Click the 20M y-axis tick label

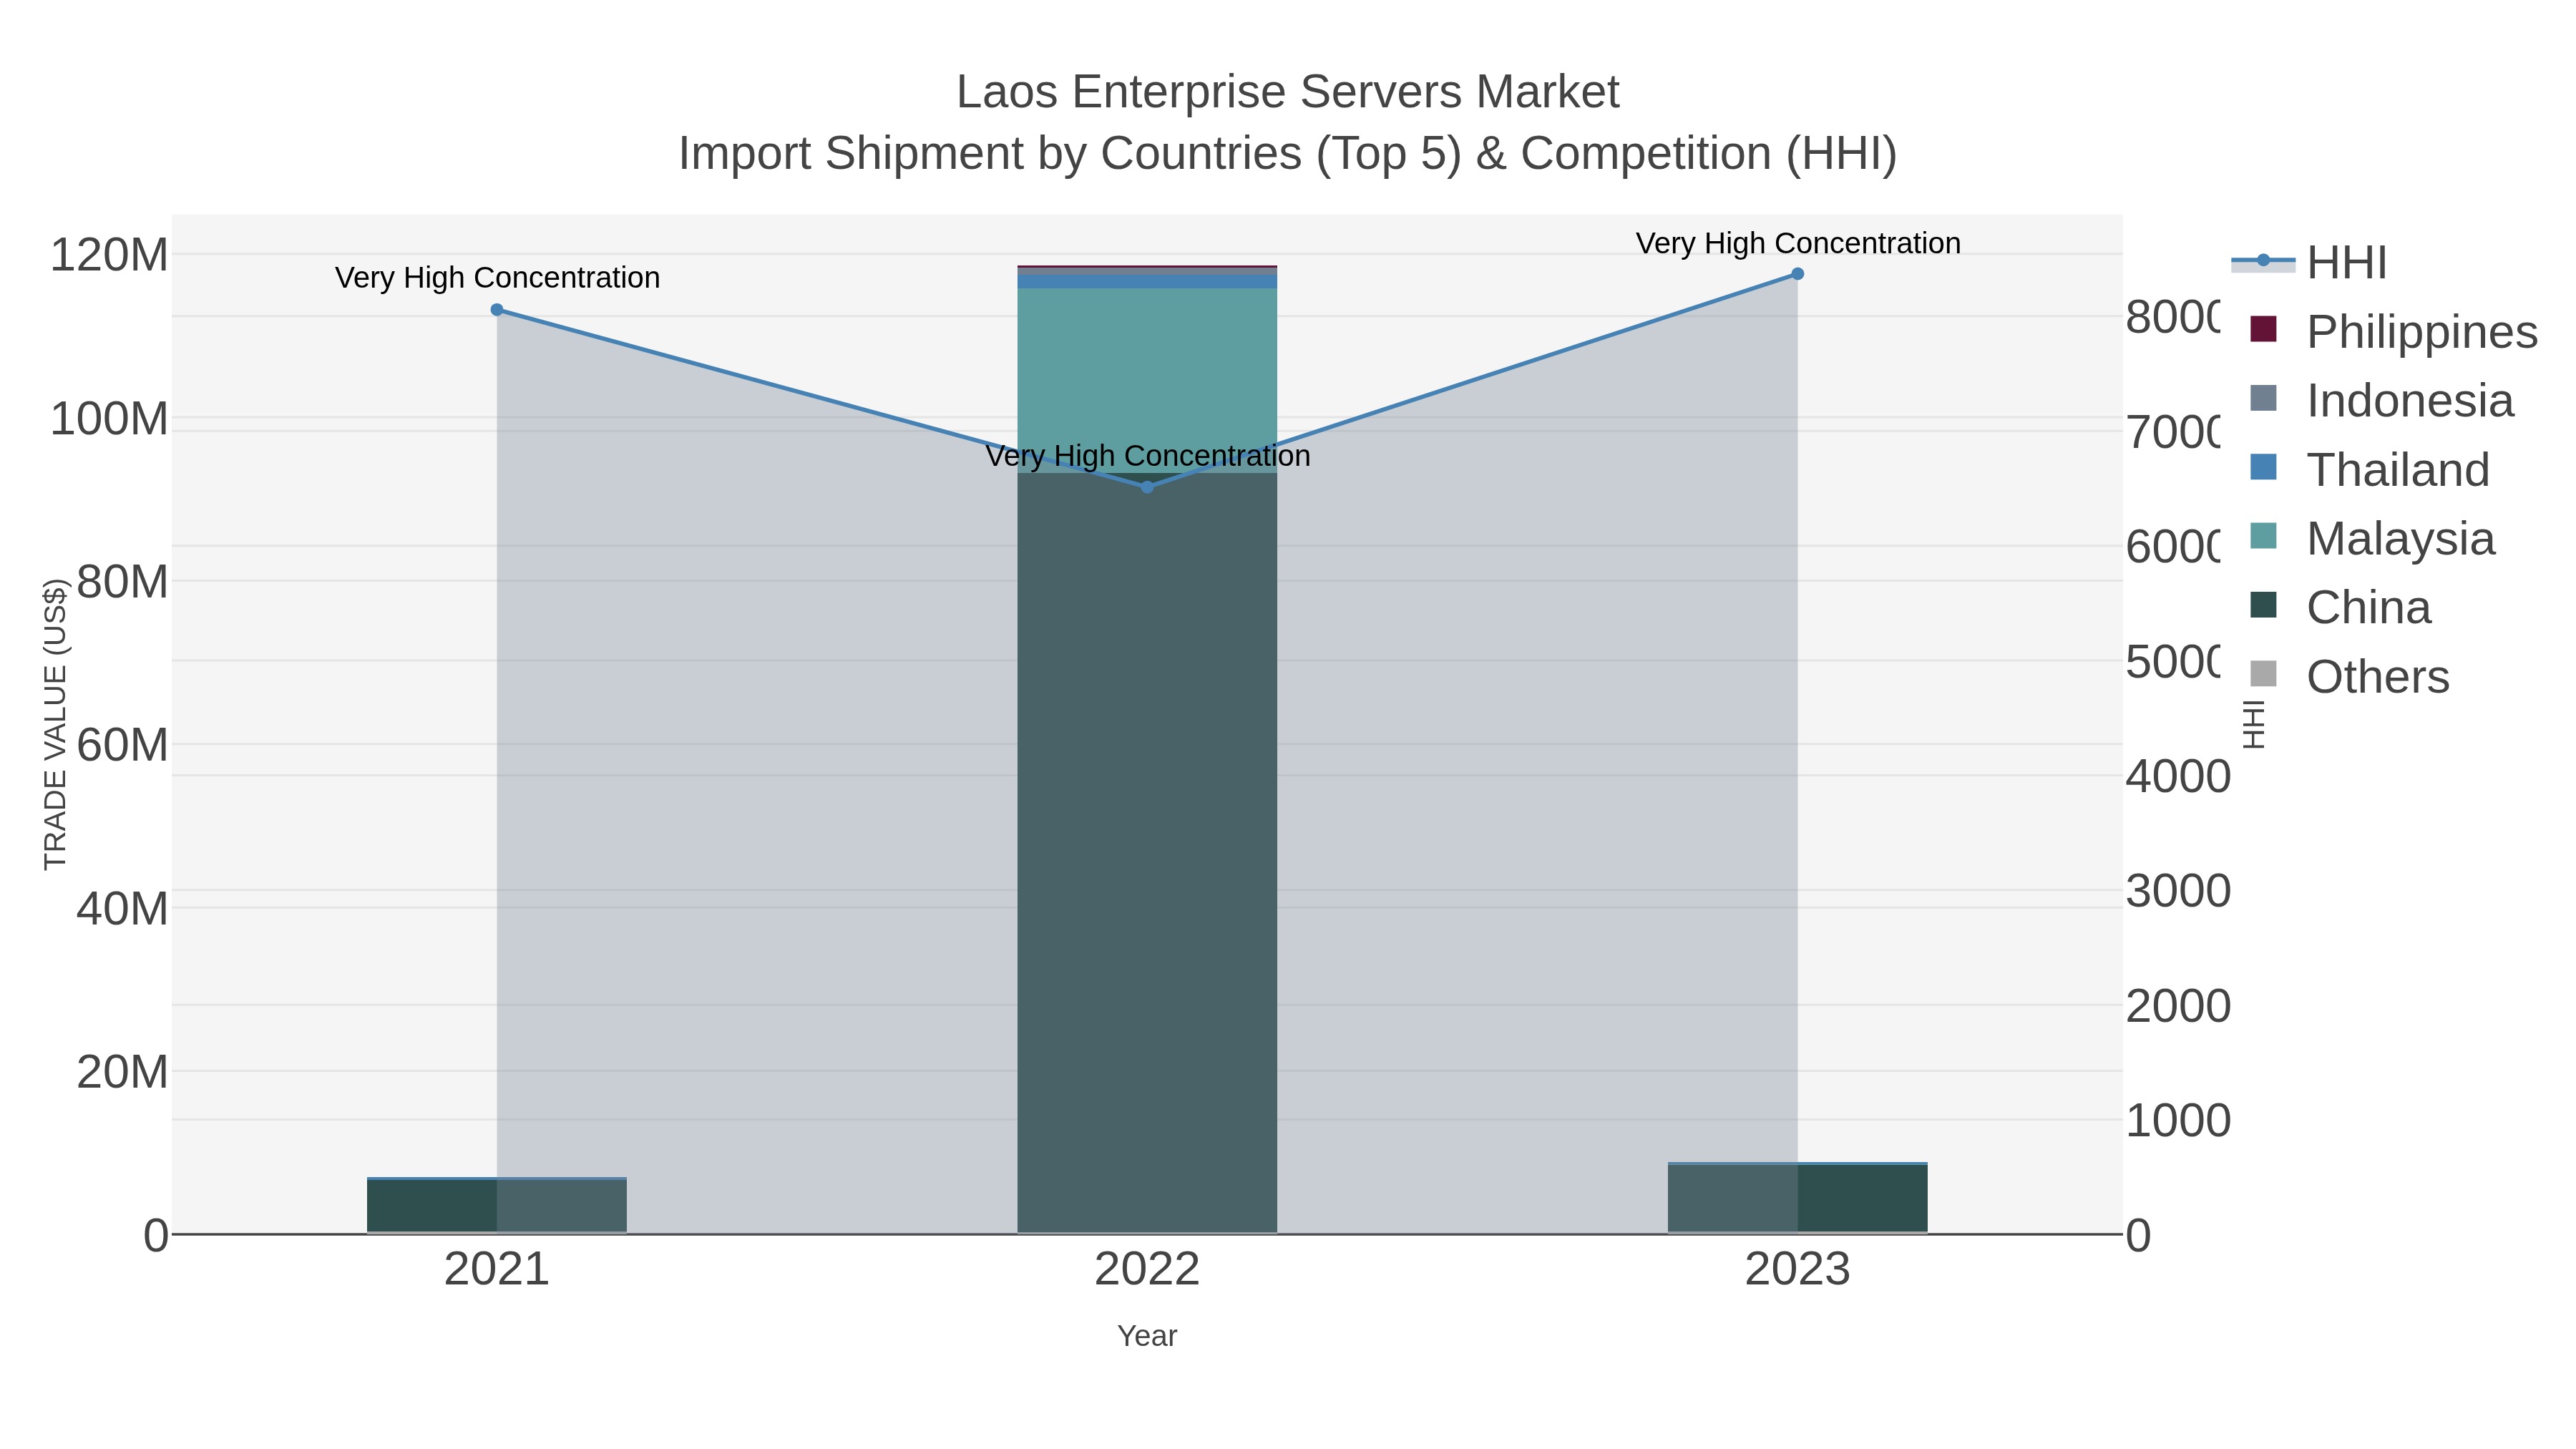(122, 1072)
